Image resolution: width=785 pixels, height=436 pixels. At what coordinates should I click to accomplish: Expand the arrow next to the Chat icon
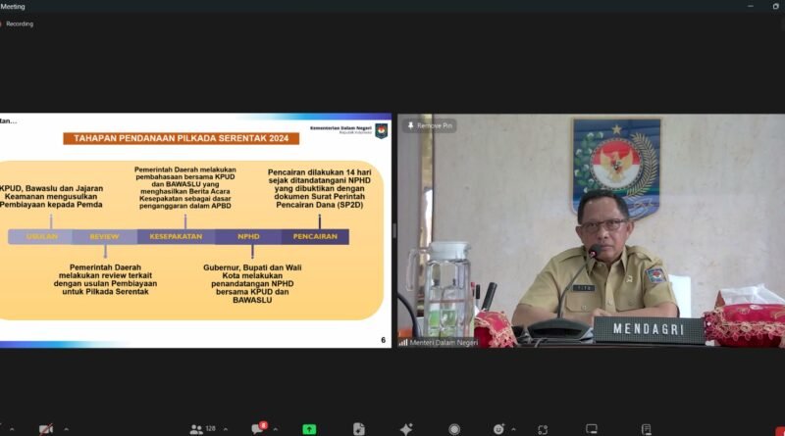click(x=278, y=429)
